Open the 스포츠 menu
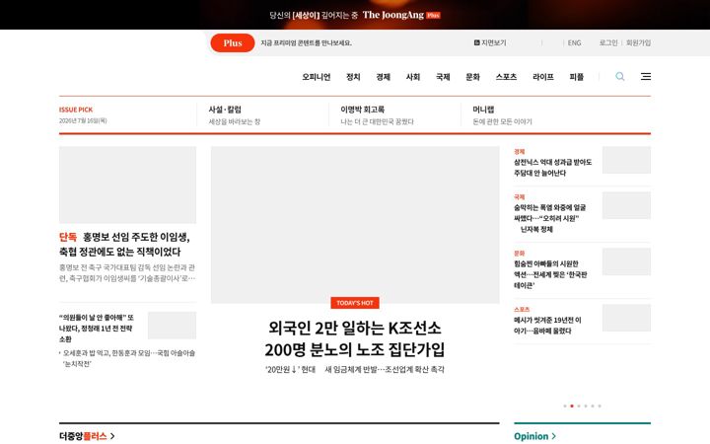Image resolution: width=710 pixels, height=444 pixels. tap(506, 77)
